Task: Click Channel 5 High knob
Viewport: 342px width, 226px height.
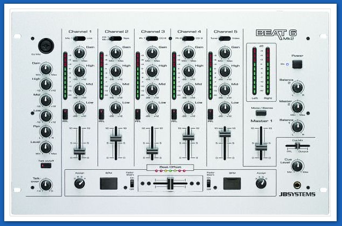Action: pyautogui.click(x=225, y=71)
